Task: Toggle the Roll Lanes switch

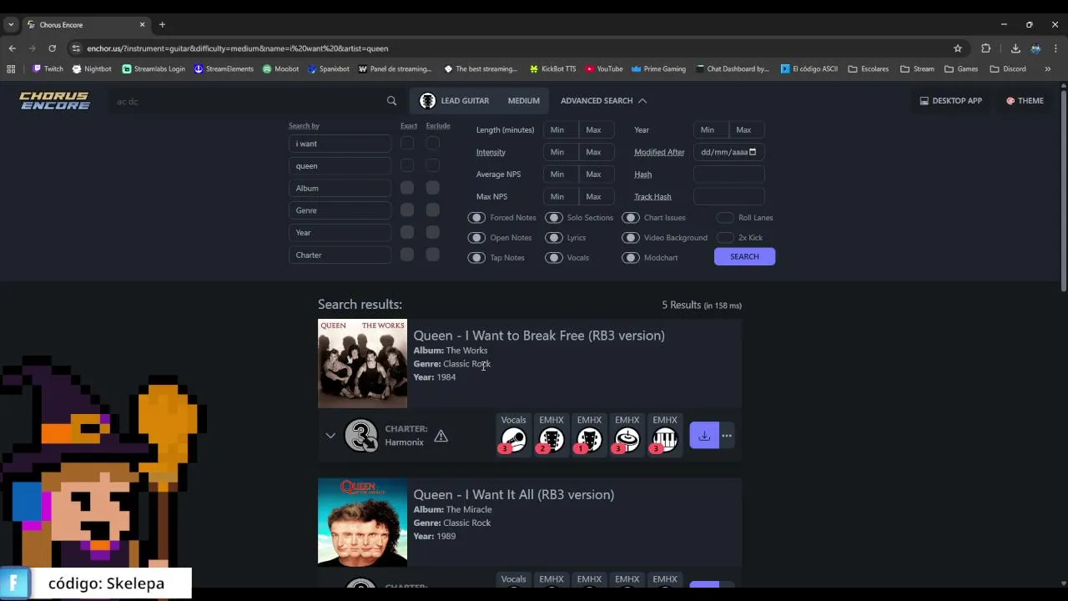Action: (x=725, y=218)
